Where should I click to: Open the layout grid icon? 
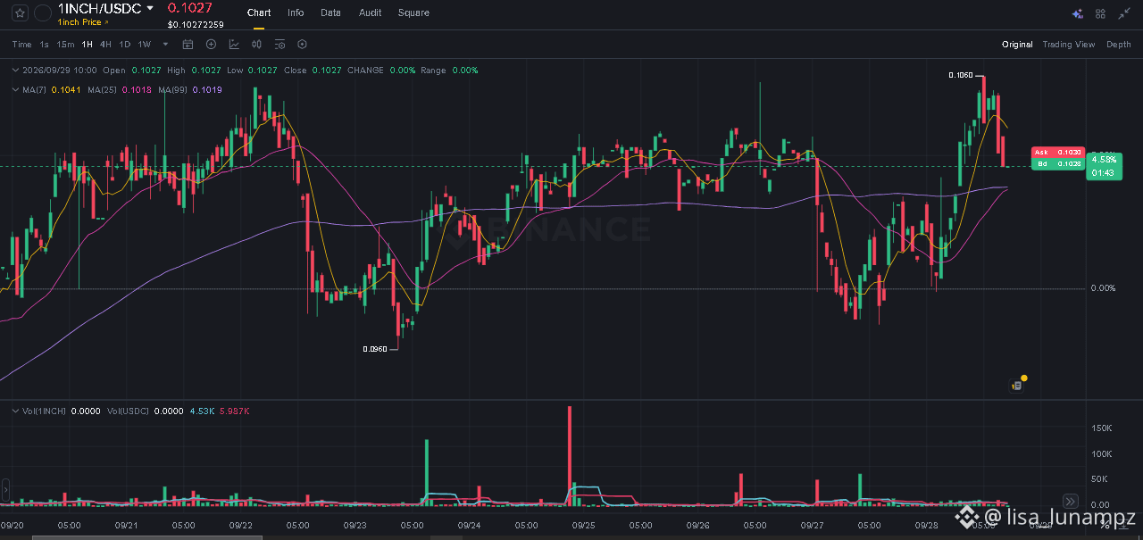(1100, 13)
